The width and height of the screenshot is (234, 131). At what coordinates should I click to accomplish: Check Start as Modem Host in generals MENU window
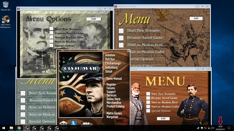148,102
